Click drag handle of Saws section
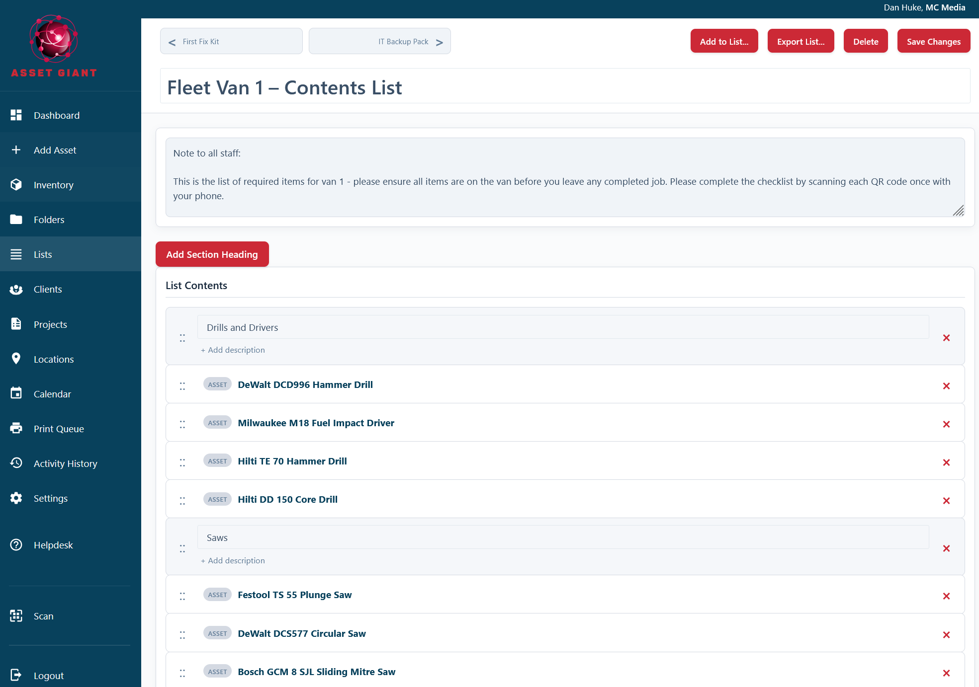This screenshot has height=687, width=979. pyautogui.click(x=182, y=548)
